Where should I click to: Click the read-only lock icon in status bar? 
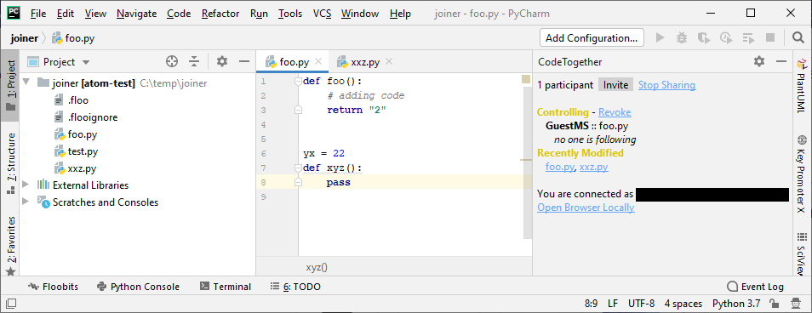tap(774, 304)
